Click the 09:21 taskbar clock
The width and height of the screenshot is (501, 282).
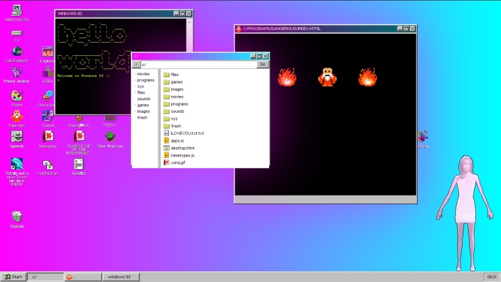492,277
